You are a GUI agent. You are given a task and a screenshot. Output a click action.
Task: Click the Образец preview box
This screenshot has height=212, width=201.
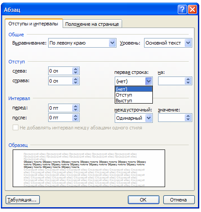[89, 168]
